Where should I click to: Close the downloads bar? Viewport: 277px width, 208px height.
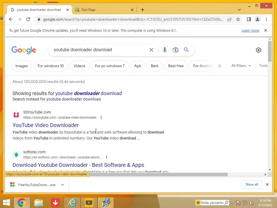coord(267,184)
